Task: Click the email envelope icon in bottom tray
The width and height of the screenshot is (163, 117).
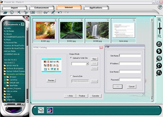Action: click(41, 110)
